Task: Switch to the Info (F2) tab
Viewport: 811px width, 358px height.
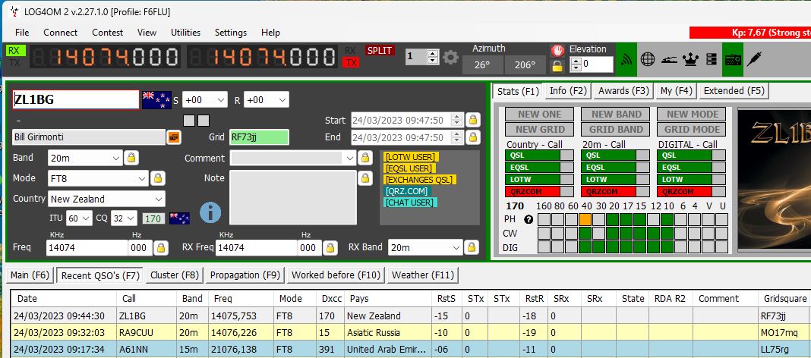Action: pos(568,90)
